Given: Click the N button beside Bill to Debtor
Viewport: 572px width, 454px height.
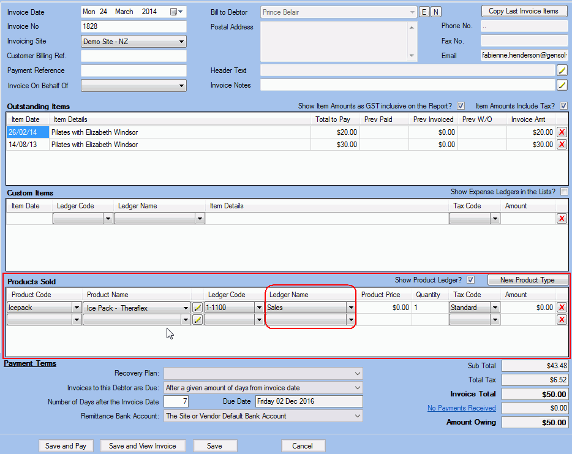Looking at the screenshot, I should click(435, 12).
